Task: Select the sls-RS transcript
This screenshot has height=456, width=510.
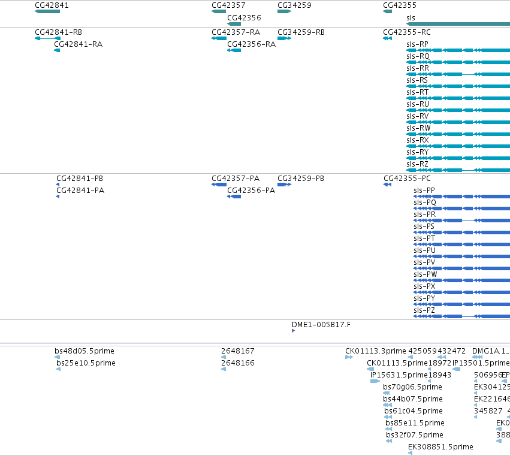Action: pyautogui.click(x=458, y=86)
